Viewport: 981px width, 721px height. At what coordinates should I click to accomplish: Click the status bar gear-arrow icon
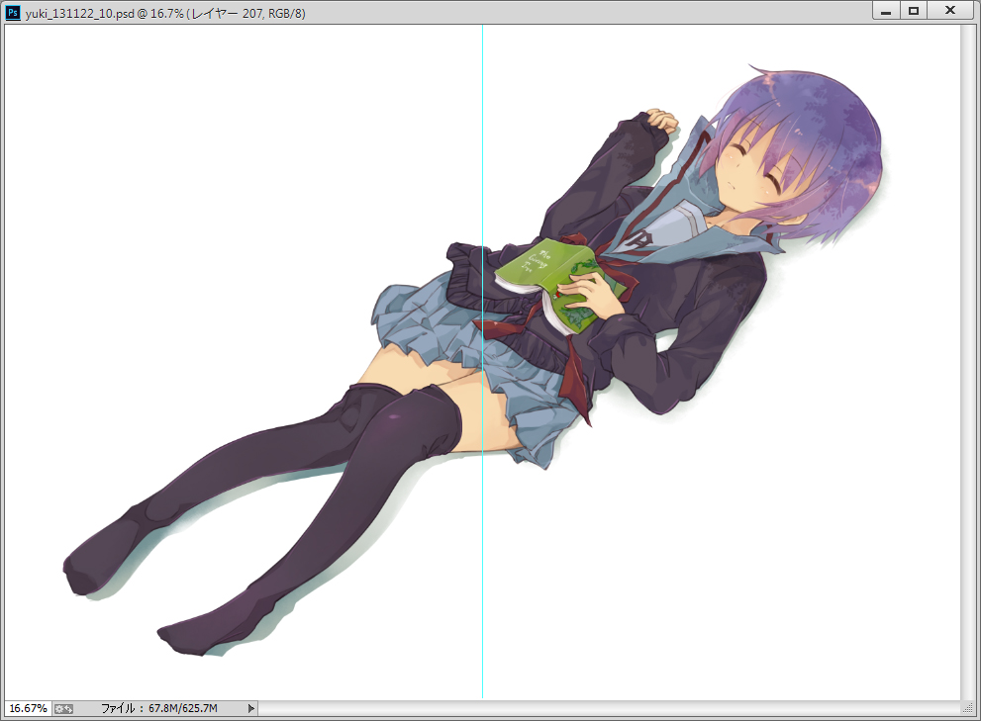63,708
